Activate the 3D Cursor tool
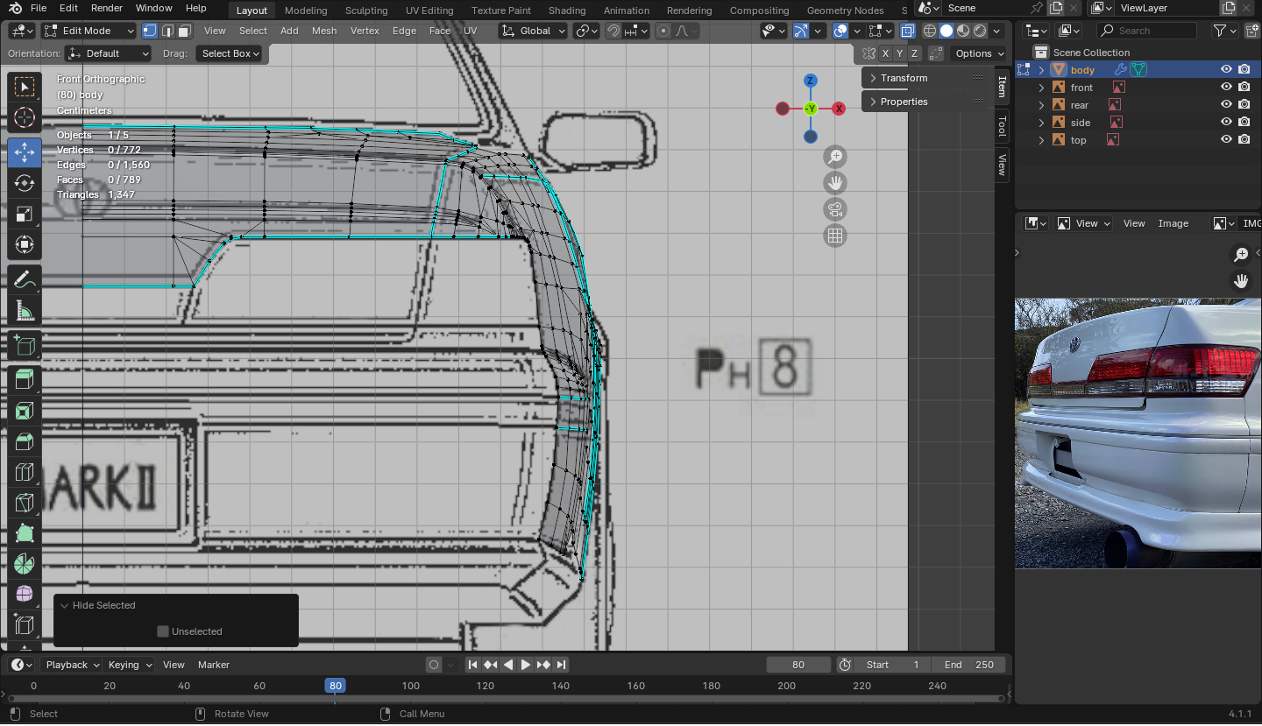This screenshot has width=1262, height=726. 25,117
